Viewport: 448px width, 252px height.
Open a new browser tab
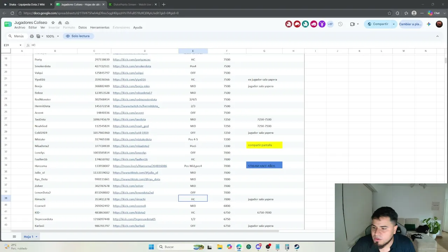[x=163, y=5]
